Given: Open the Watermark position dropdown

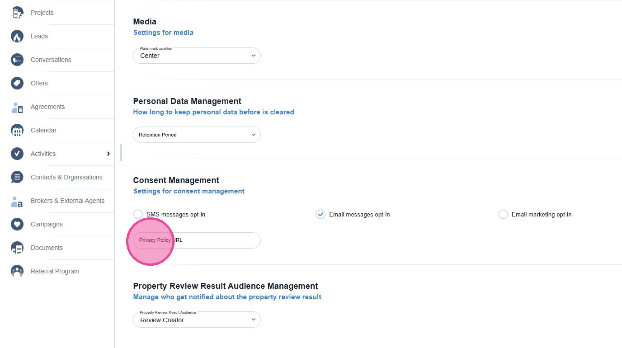Looking at the screenshot, I should point(197,56).
